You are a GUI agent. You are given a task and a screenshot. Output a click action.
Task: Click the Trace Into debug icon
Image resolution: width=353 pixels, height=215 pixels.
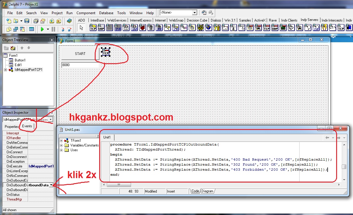coord(63,29)
